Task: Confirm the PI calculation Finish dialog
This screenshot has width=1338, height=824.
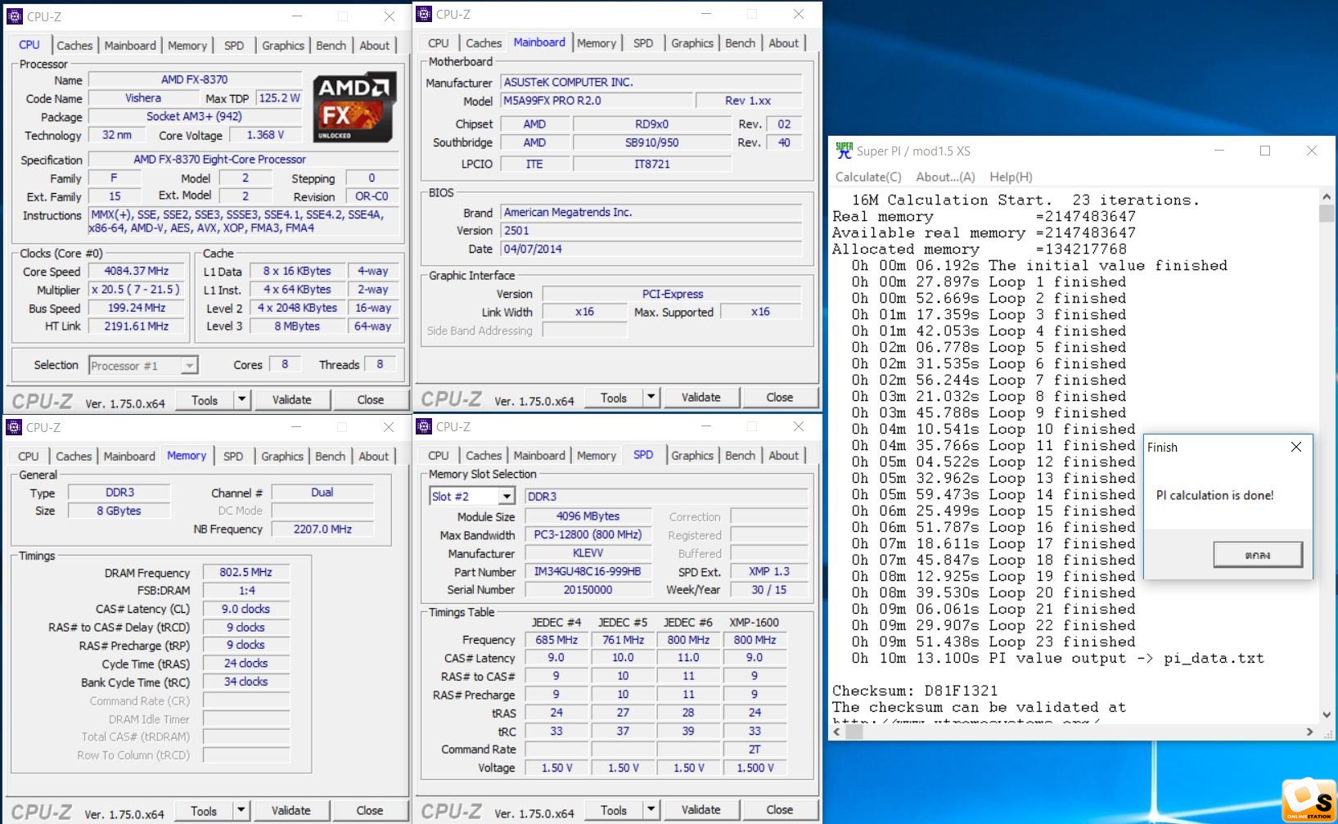Action: (x=1258, y=555)
